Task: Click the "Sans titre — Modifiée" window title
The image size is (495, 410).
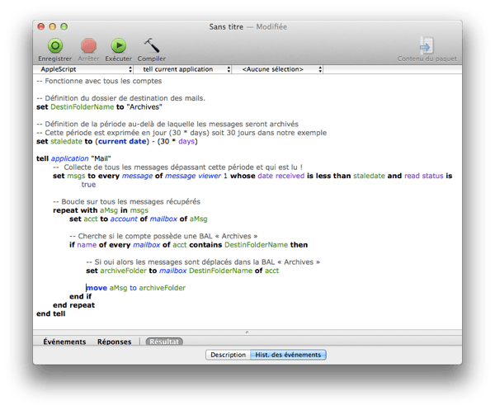Action: 247,26
